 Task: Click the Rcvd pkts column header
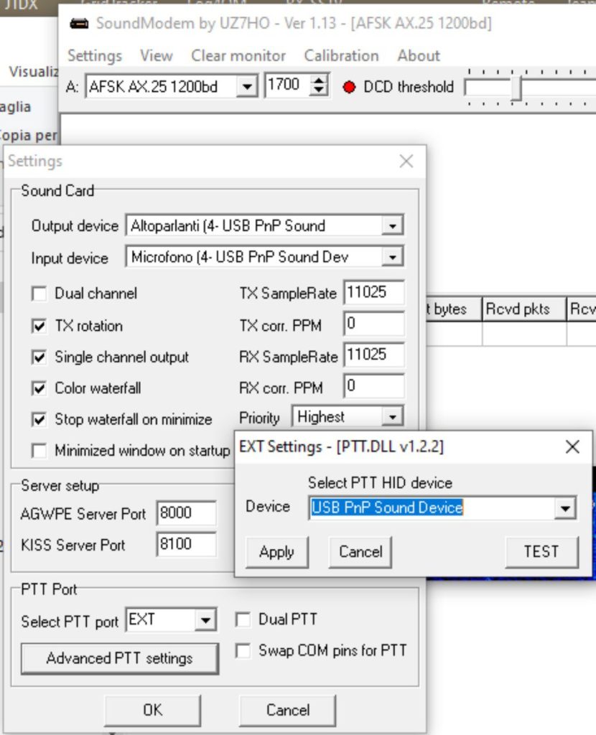523,309
